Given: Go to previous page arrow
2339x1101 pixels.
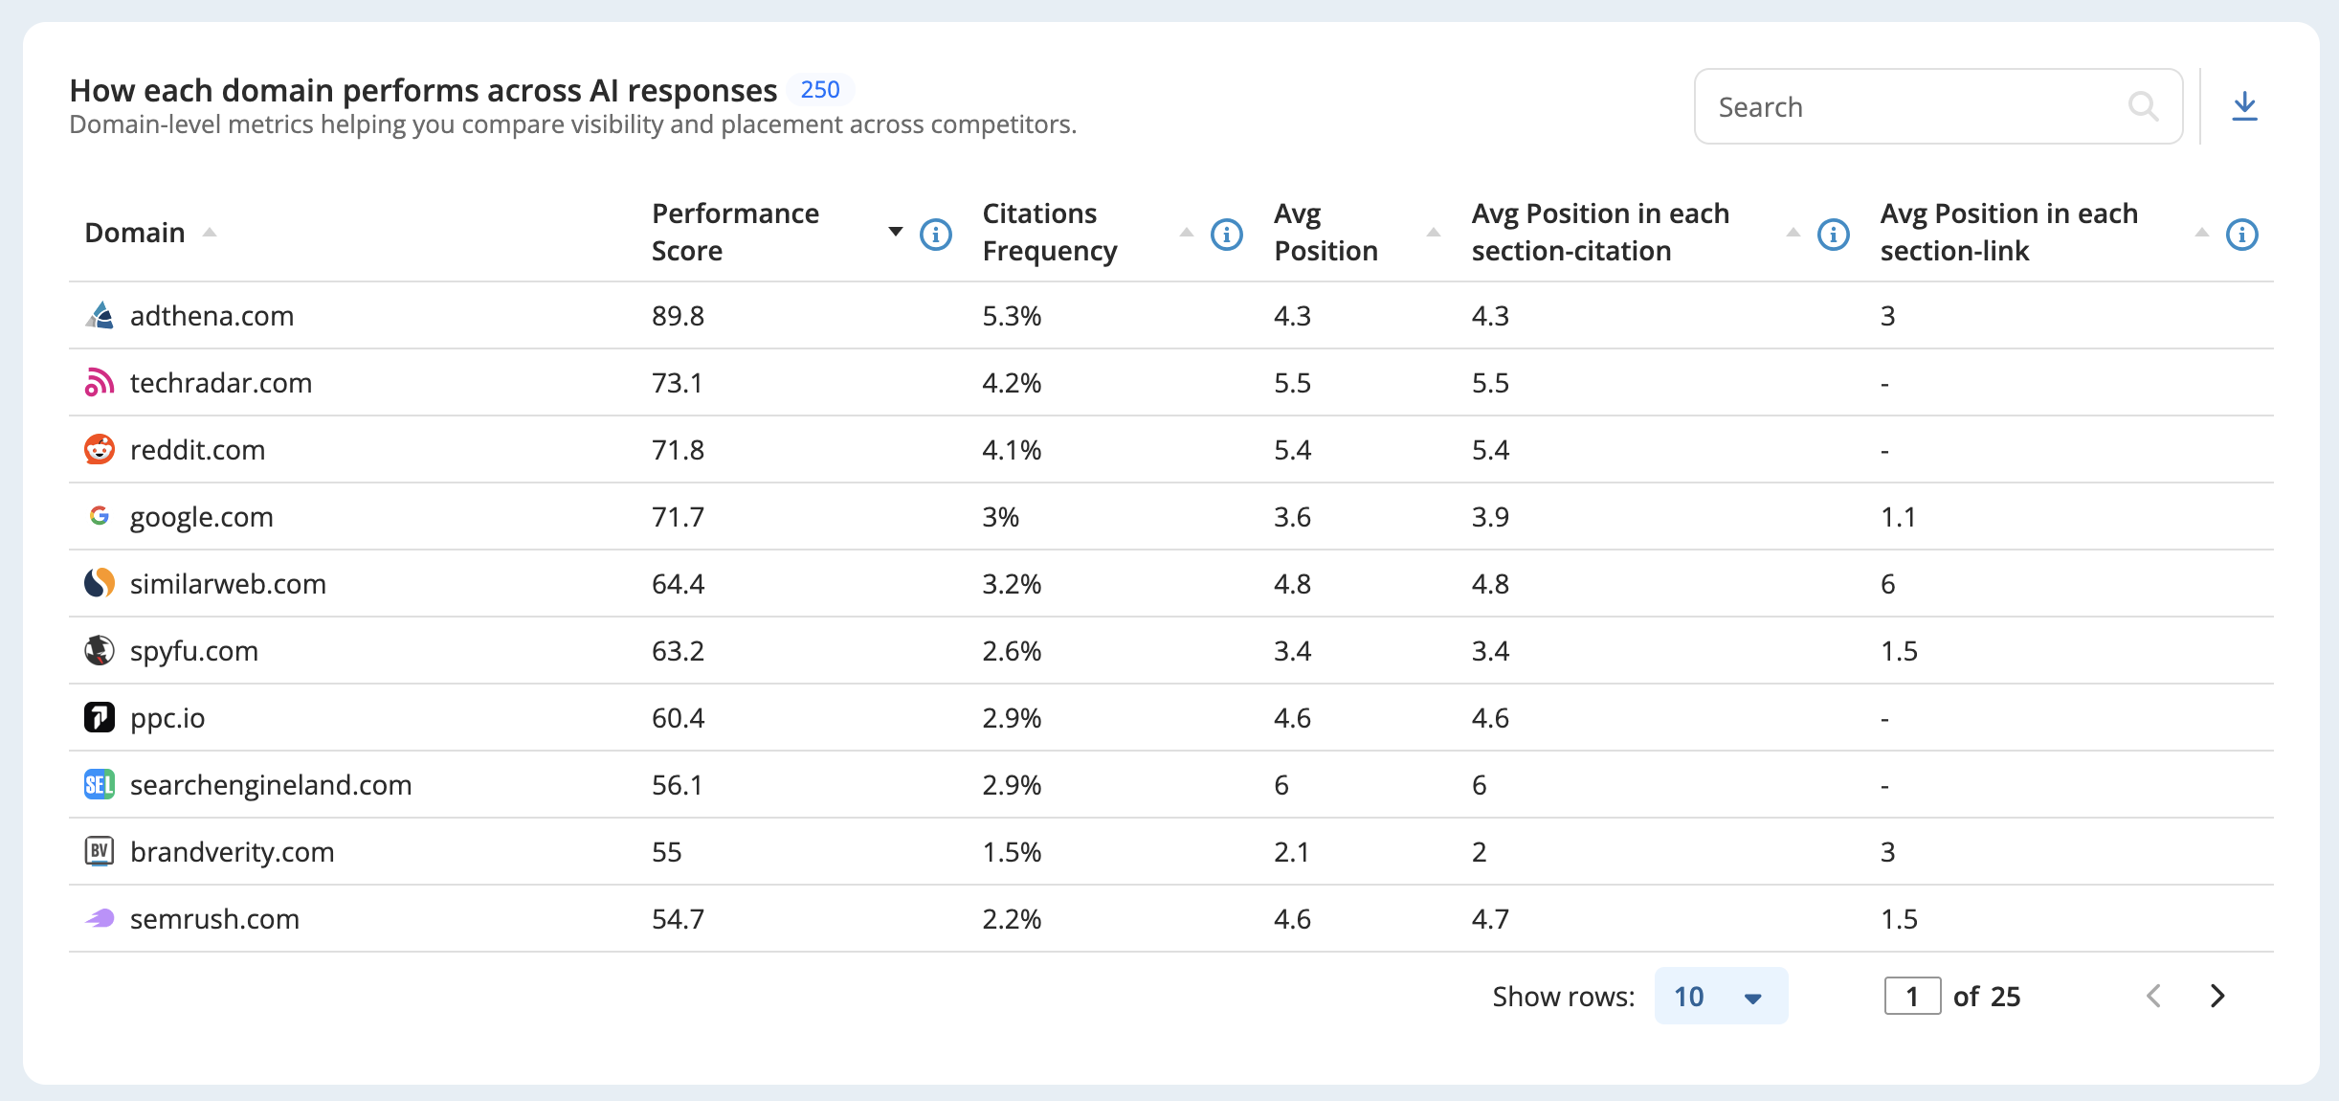Looking at the screenshot, I should pos(2153,997).
